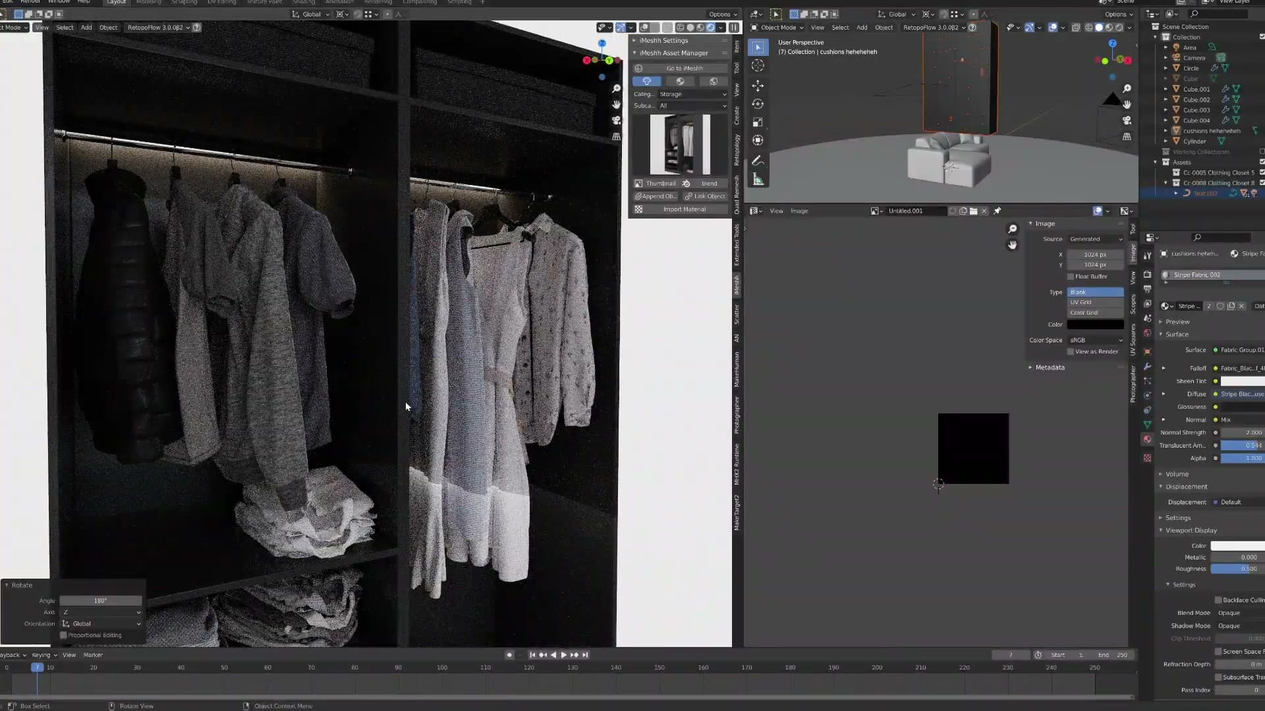Toggle Cc-0005 Clothing Closet 5 checkbox
Image resolution: width=1265 pixels, height=711 pixels.
click(1262, 172)
